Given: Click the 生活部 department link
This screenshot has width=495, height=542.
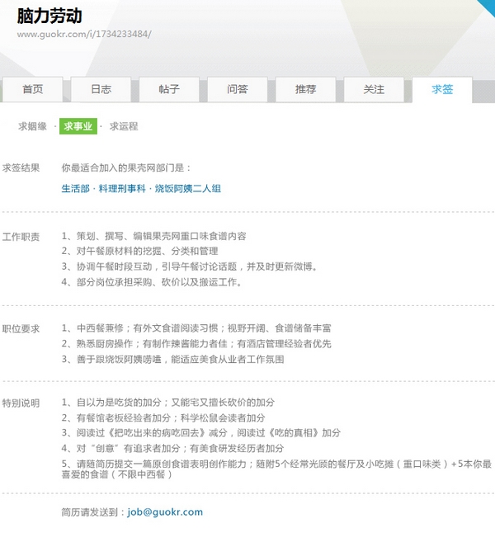Looking at the screenshot, I should tap(75, 188).
